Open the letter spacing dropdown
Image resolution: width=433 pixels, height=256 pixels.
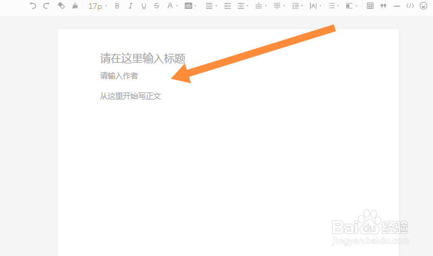click(315, 6)
